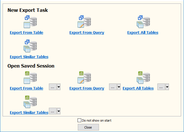This screenshot has height=132, width=184.
Task: Open Export Similar Tables link in New Export Task
Action: (x=29, y=57)
